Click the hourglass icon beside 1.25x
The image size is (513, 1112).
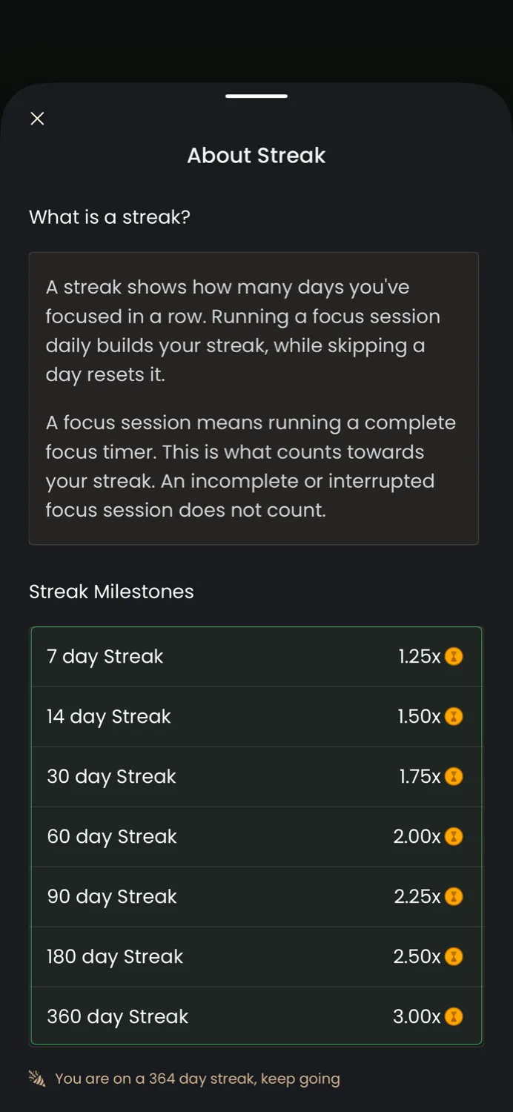(454, 656)
